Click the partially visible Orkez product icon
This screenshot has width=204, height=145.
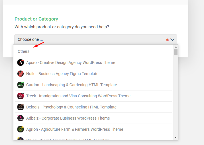(21, 139)
